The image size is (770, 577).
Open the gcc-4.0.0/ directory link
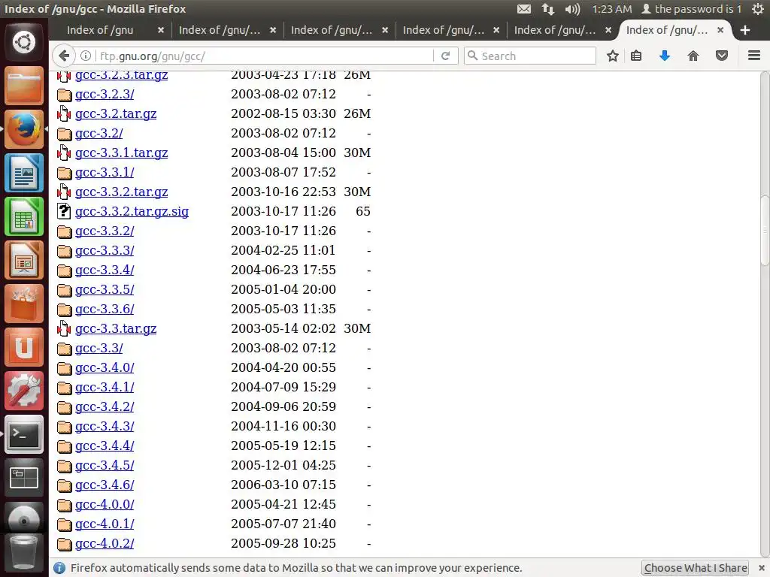[105, 504]
